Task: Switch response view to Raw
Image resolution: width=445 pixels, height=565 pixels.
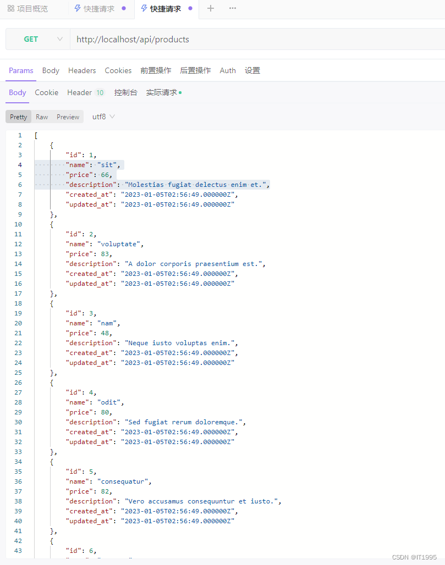Action: point(42,117)
